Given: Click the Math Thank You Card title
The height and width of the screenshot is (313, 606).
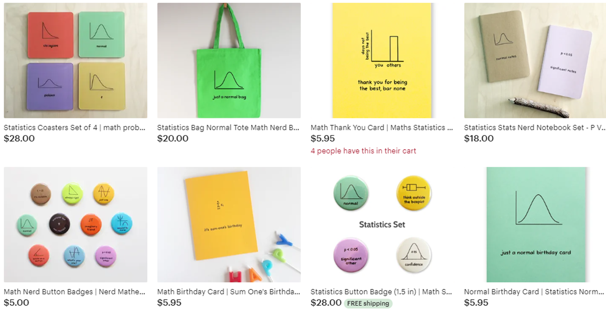Looking at the screenshot, I should pyautogui.click(x=382, y=128).
